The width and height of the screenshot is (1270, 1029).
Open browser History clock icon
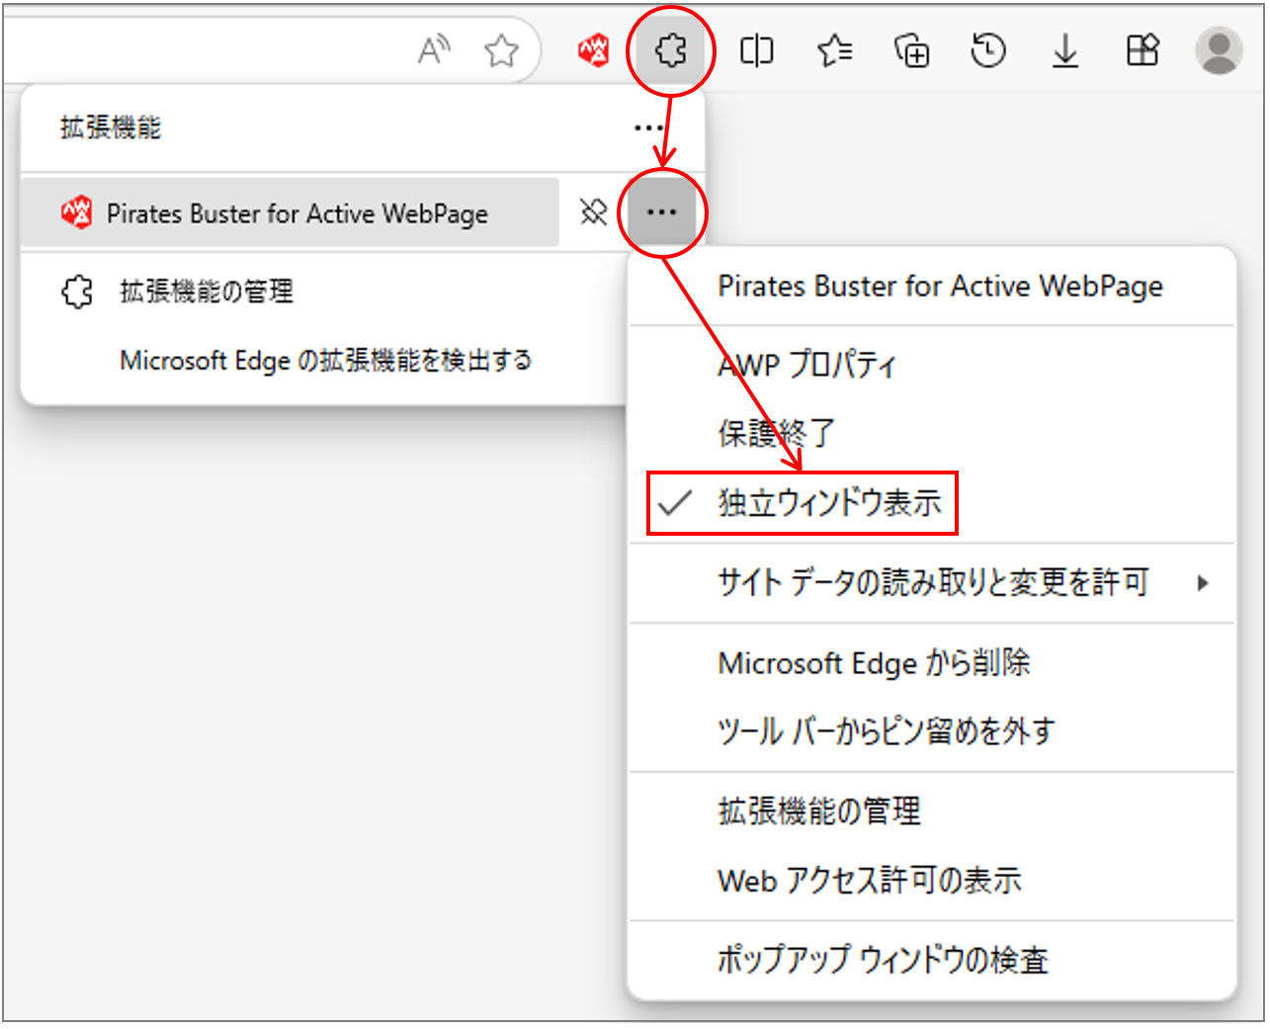click(988, 49)
